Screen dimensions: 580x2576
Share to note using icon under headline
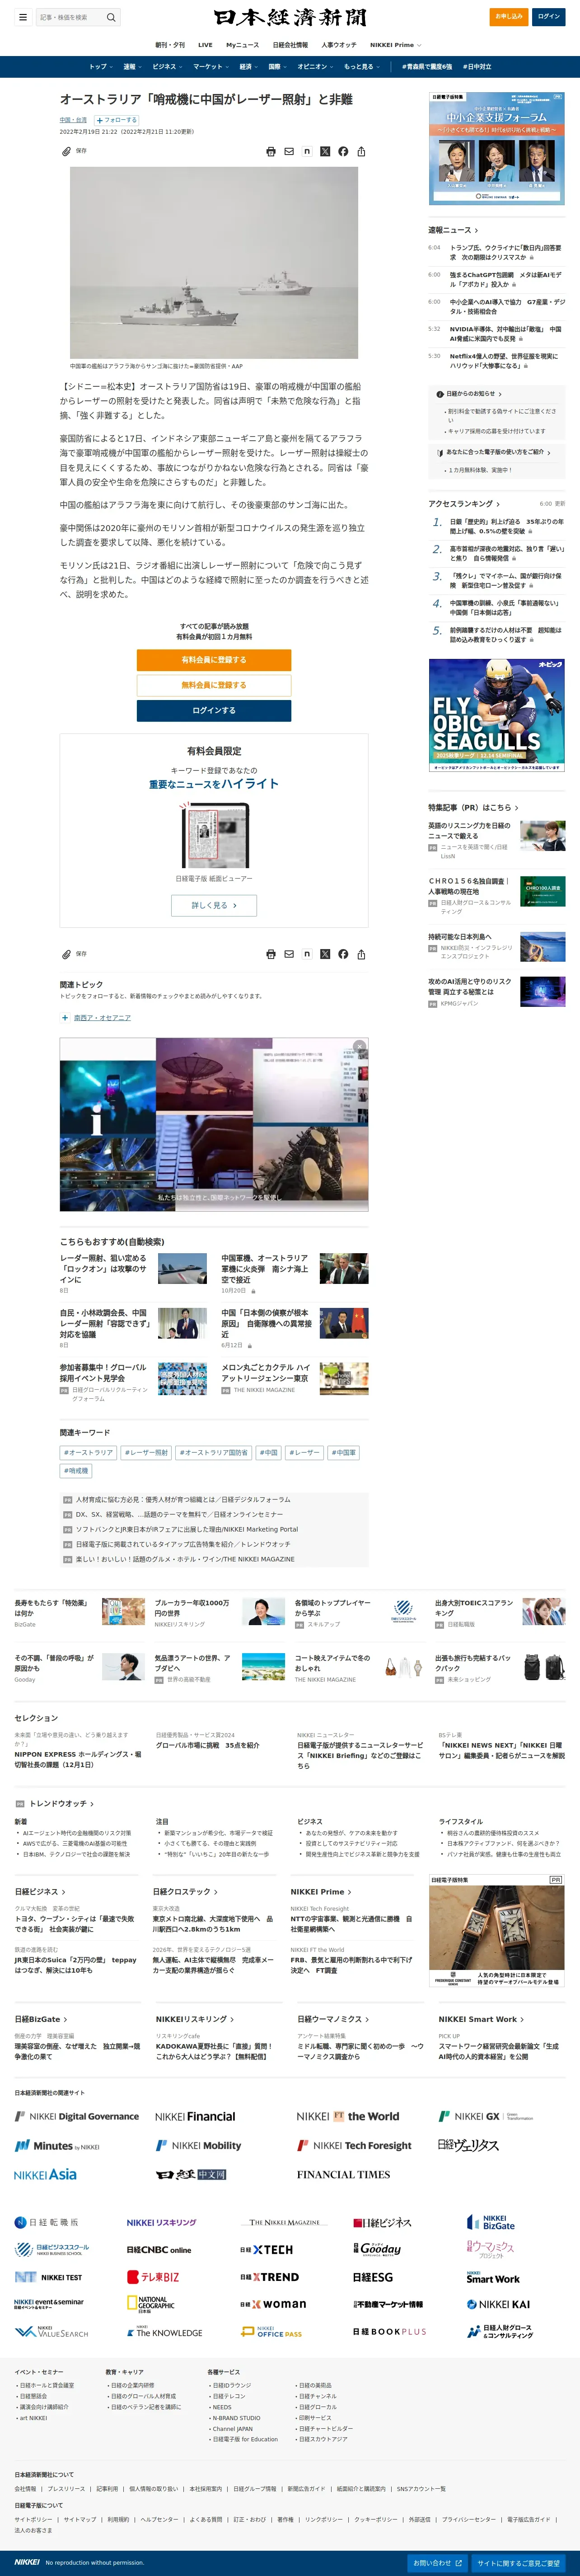[x=307, y=152]
